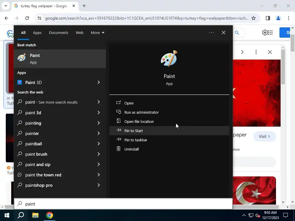
Task: Reload the Chrome page
Action: [x=27, y=18]
